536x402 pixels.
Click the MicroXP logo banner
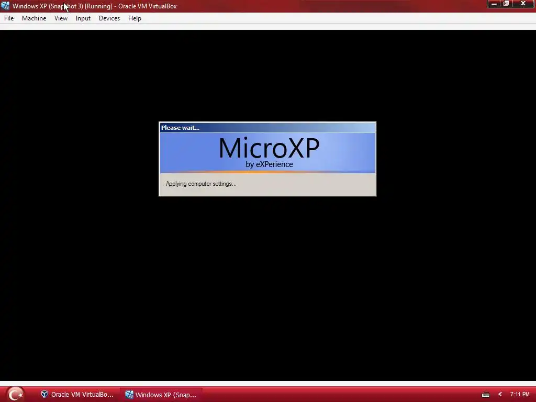coord(267,153)
